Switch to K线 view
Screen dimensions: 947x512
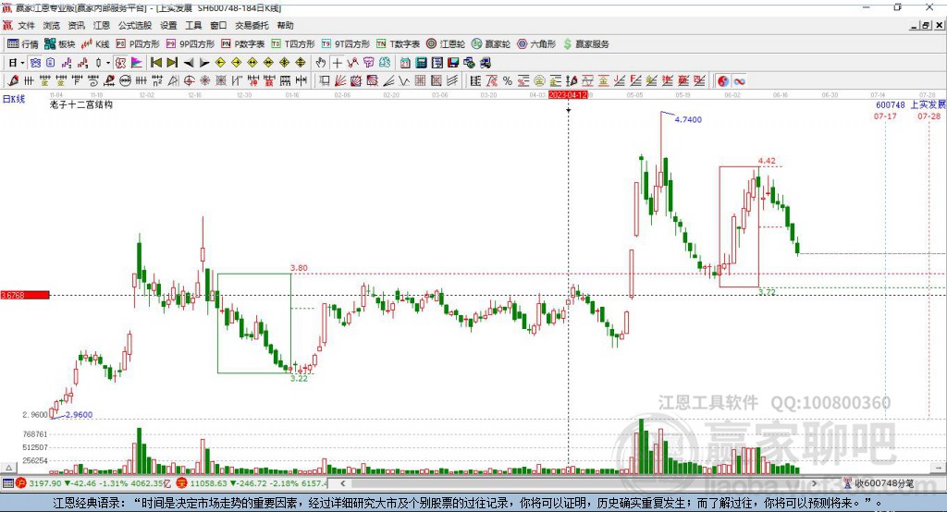tap(95, 44)
